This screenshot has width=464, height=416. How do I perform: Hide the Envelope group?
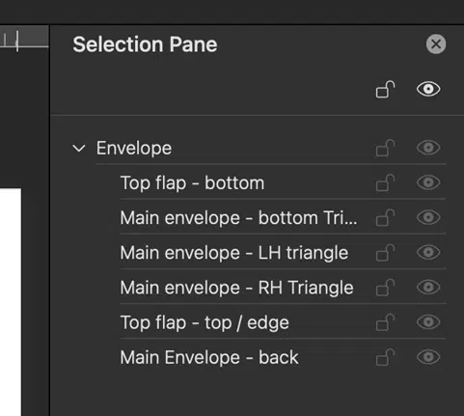[x=428, y=148]
